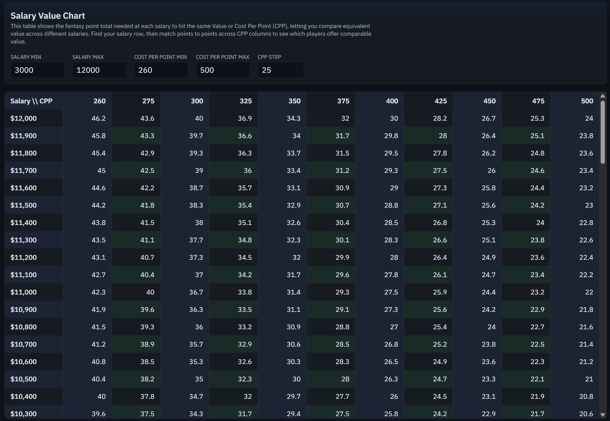The height and width of the screenshot is (421, 610).
Task: Select the 300 CPP column header
Action: (x=185, y=101)
